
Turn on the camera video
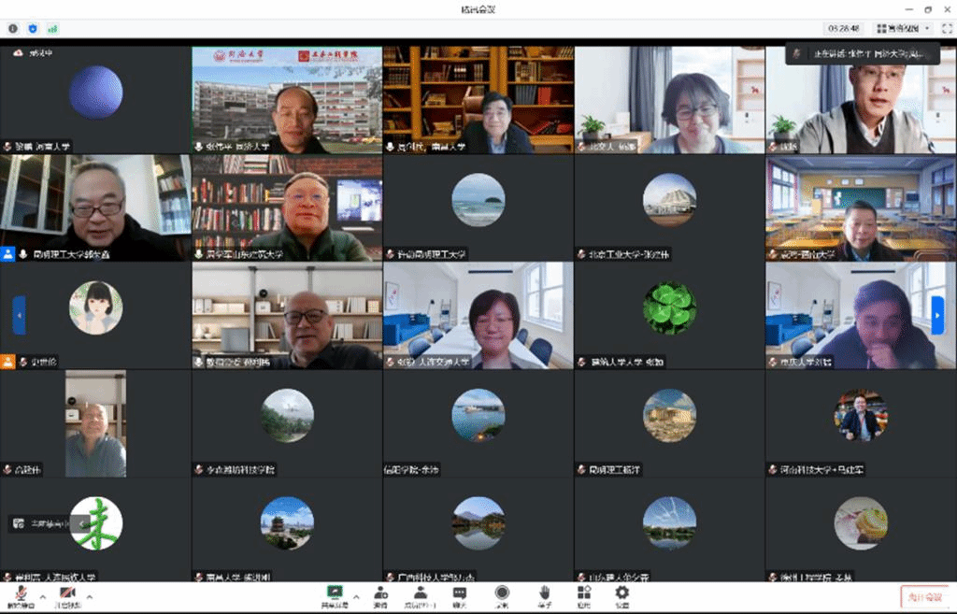tap(67, 593)
